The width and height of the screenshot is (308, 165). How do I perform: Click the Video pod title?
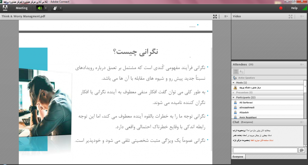pos(237,16)
